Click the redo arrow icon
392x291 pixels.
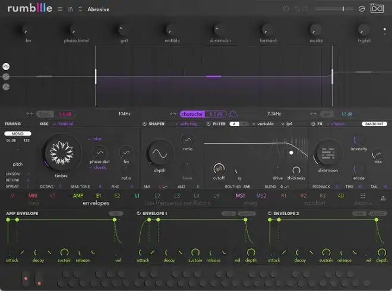click(x=305, y=9)
